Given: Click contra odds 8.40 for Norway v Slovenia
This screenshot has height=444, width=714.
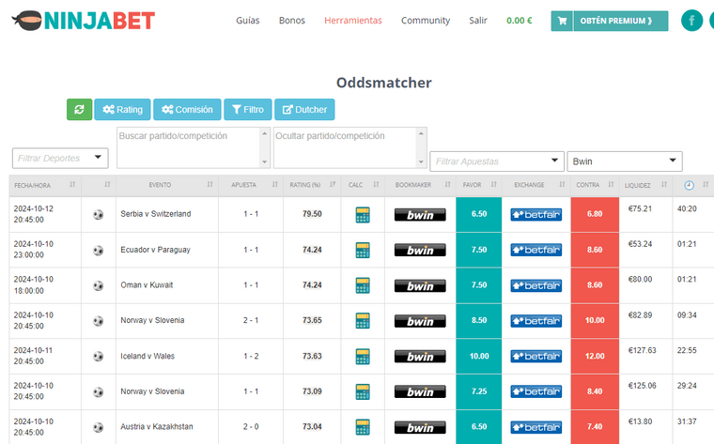Looking at the screenshot, I should 595,391.
